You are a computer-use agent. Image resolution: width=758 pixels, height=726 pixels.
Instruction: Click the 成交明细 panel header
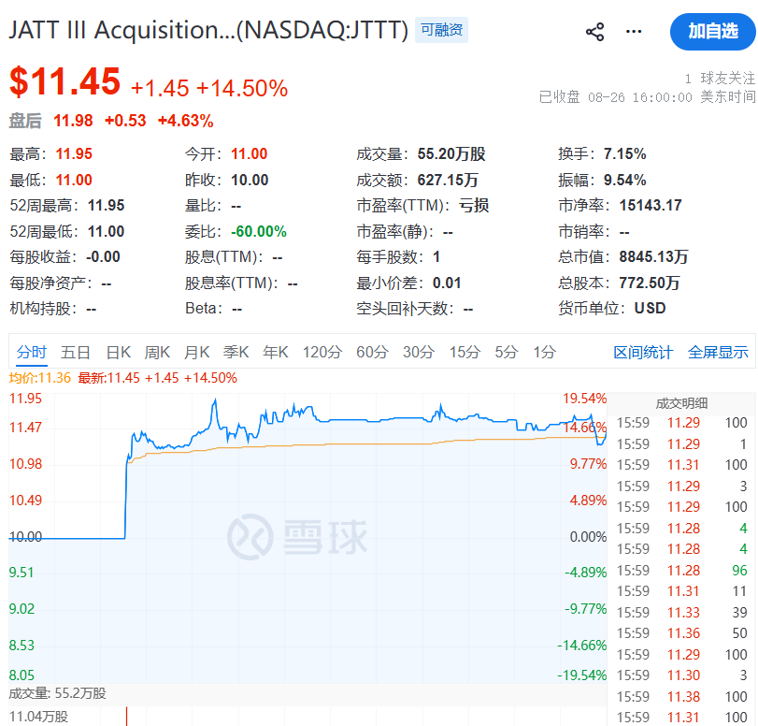681,403
